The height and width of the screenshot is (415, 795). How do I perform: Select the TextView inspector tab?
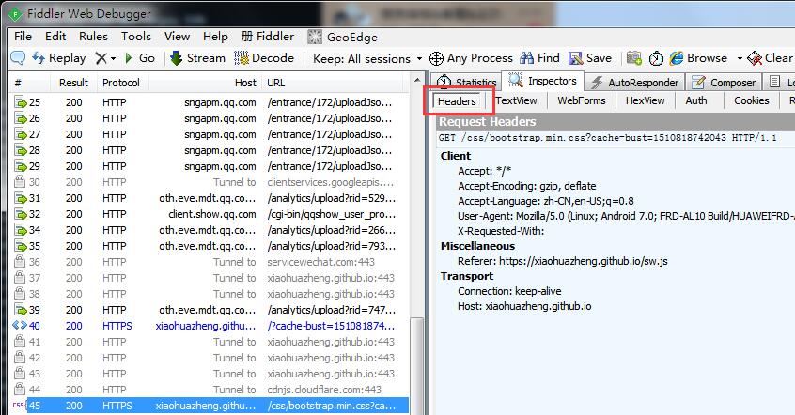(x=516, y=100)
